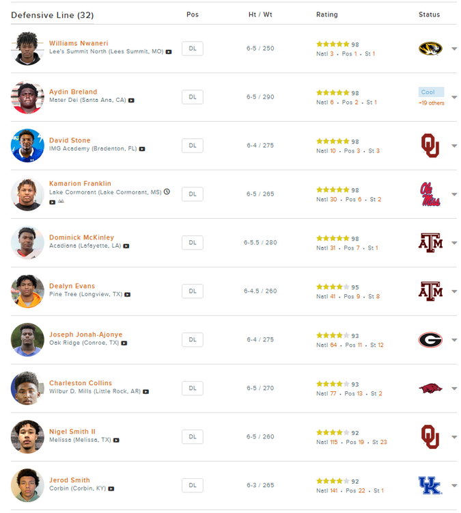Viewport: 461px width, 513px height.
Task: Open video icon beside IMG Academy
Action: [x=142, y=149]
